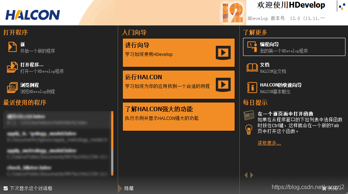Click the HALCON quick guide info icon
The height and width of the screenshot is (194, 348).
click(x=252, y=88)
